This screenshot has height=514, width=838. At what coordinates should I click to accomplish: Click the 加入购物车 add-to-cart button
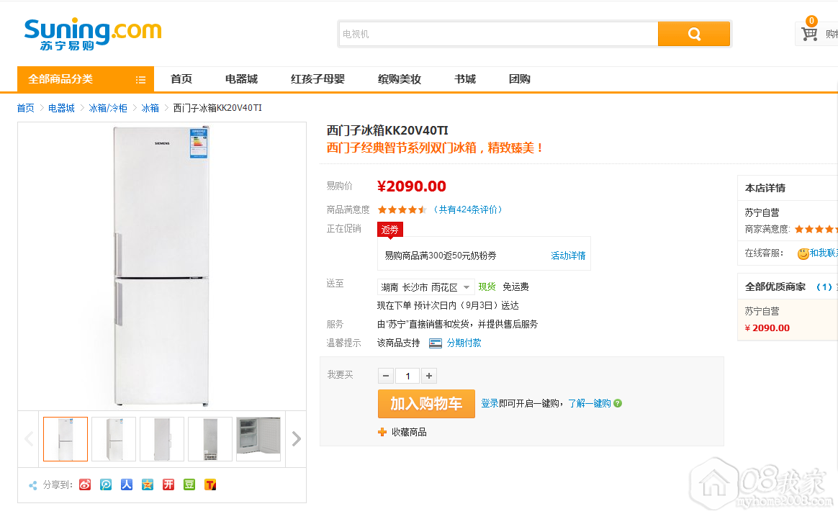click(426, 404)
